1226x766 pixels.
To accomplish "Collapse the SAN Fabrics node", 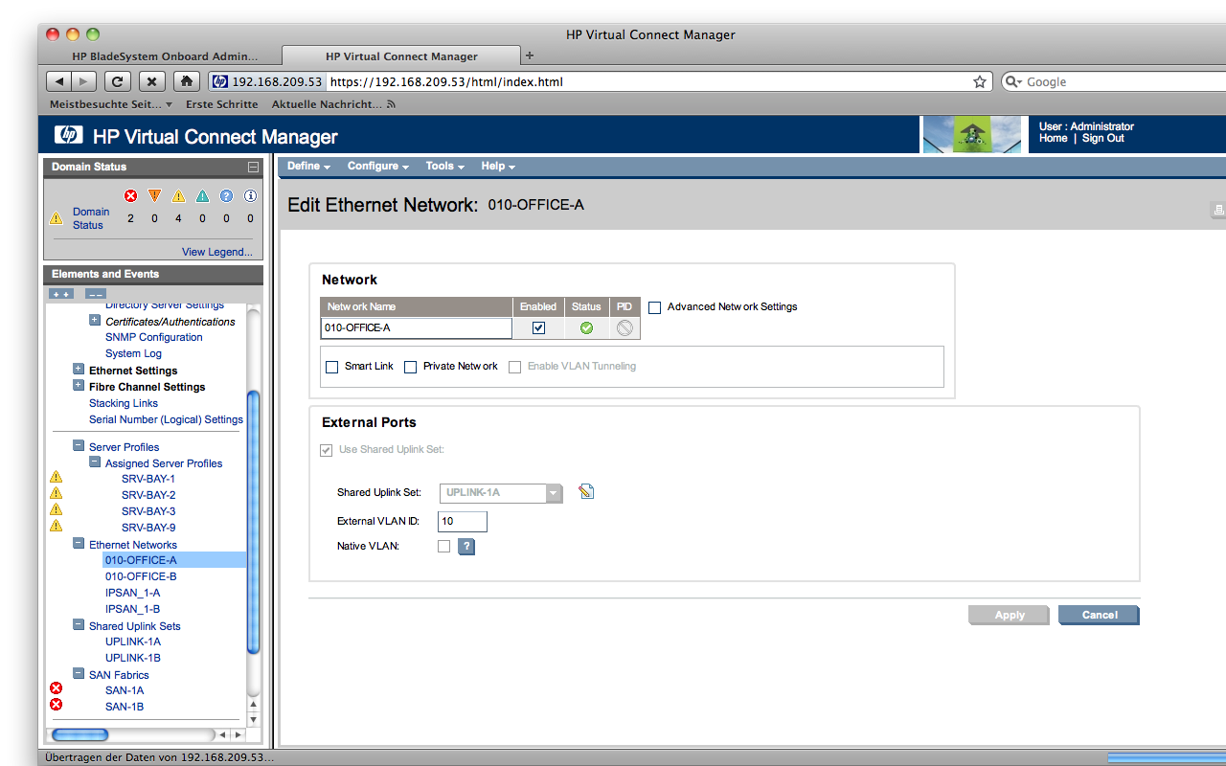I will point(79,674).
